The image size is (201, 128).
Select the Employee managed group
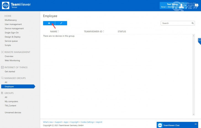pos(18,86)
